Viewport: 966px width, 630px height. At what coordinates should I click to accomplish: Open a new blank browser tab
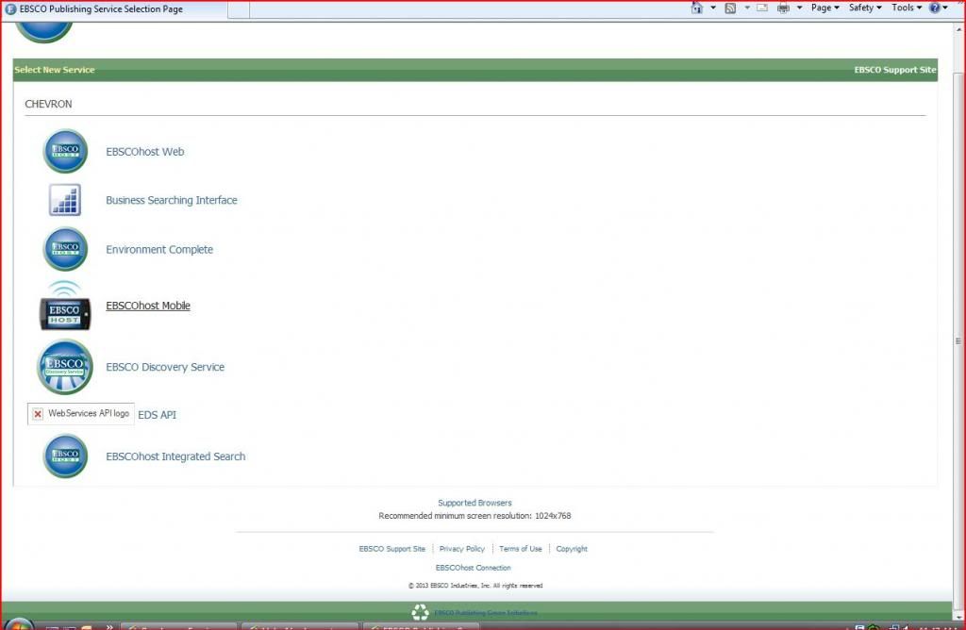[239, 9]
